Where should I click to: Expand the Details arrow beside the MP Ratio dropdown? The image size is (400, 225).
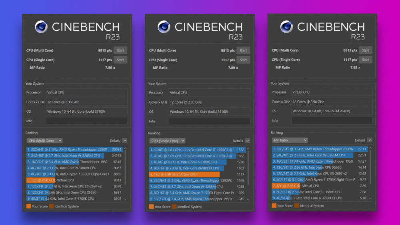(370, 140)
